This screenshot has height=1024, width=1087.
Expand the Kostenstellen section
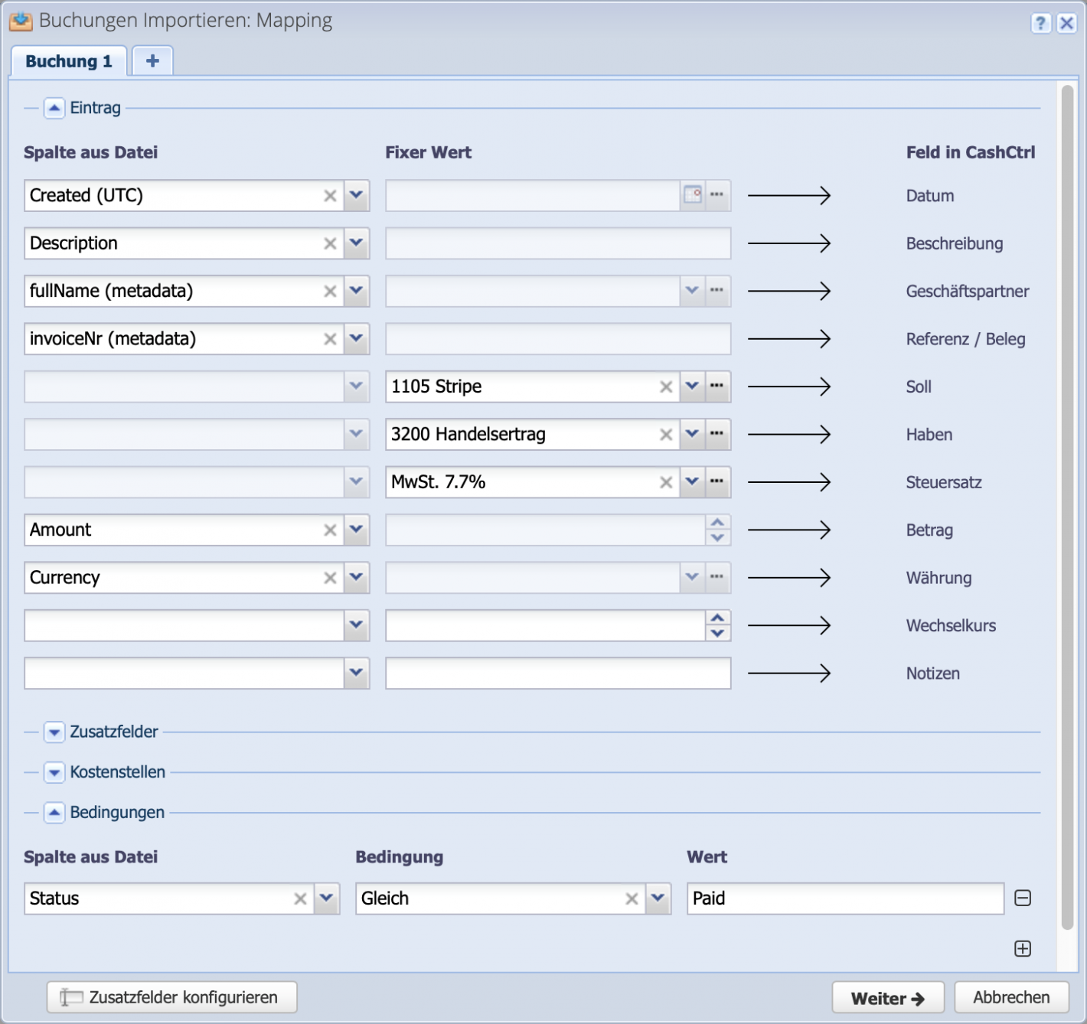tap(54, 772)
